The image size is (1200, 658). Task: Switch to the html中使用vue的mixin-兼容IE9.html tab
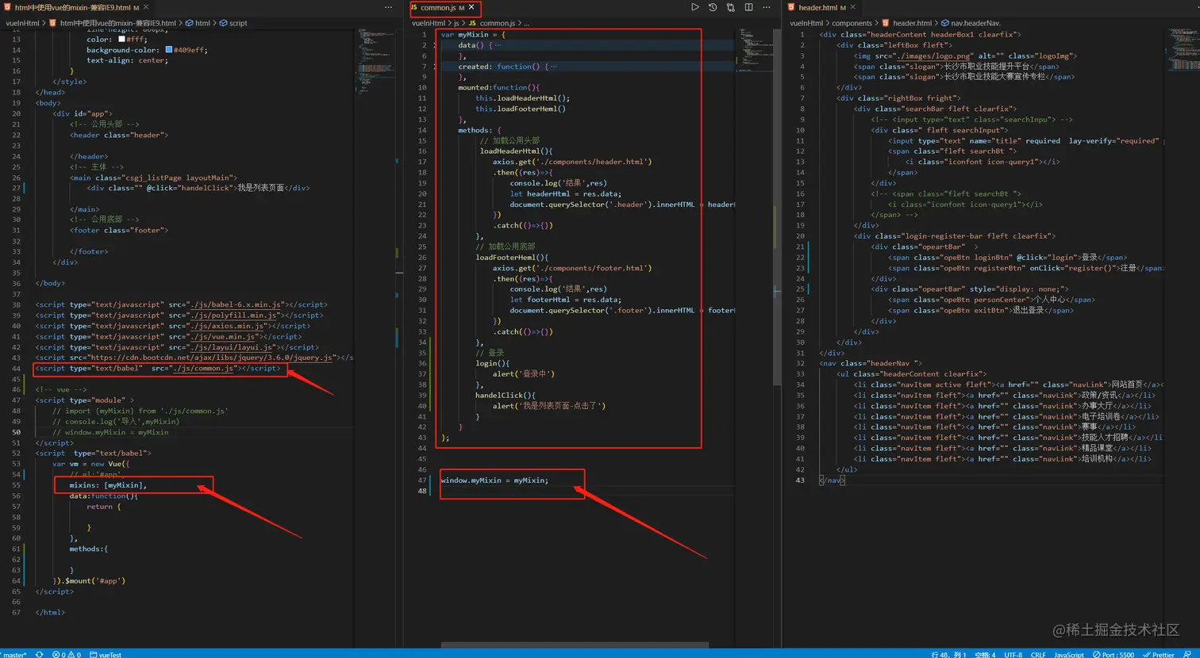click(78, 7)
